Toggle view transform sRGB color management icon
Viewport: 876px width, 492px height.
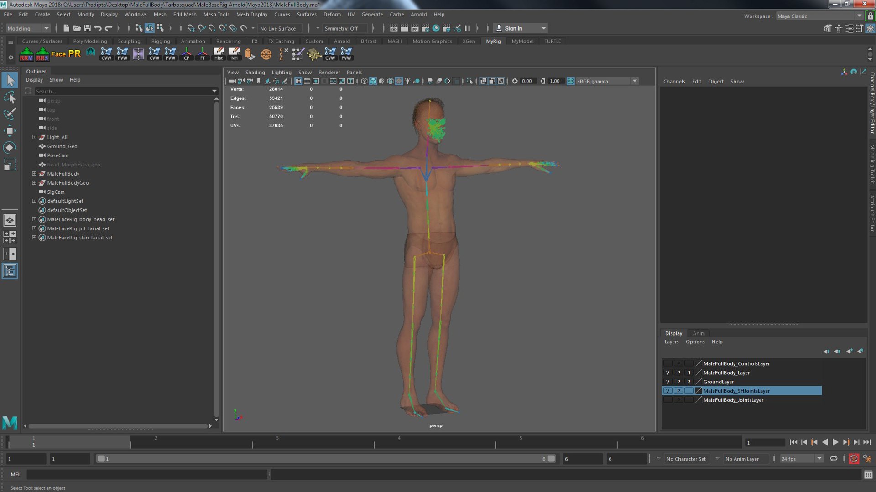(570, 81)
